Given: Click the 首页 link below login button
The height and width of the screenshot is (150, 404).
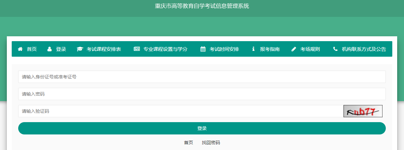Looking at the screenshot, I should pyautogui.click(x=188, y=143).
